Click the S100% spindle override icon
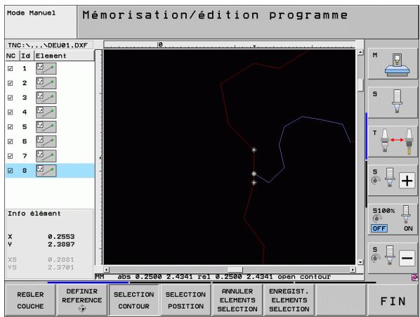Image resolution: width=420 pixels, height=317 pixels. coord(393,219)
